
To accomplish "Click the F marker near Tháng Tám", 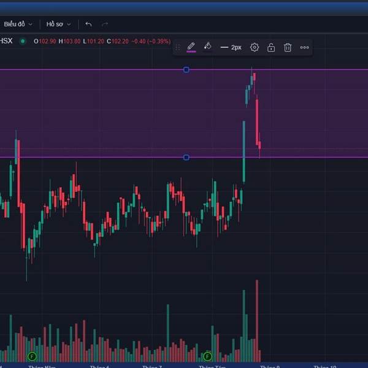I will pos(207,356).
